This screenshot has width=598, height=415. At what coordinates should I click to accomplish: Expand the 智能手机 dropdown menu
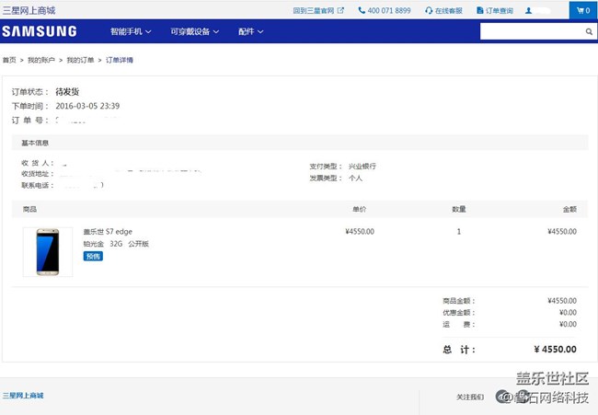pos(131,31)
